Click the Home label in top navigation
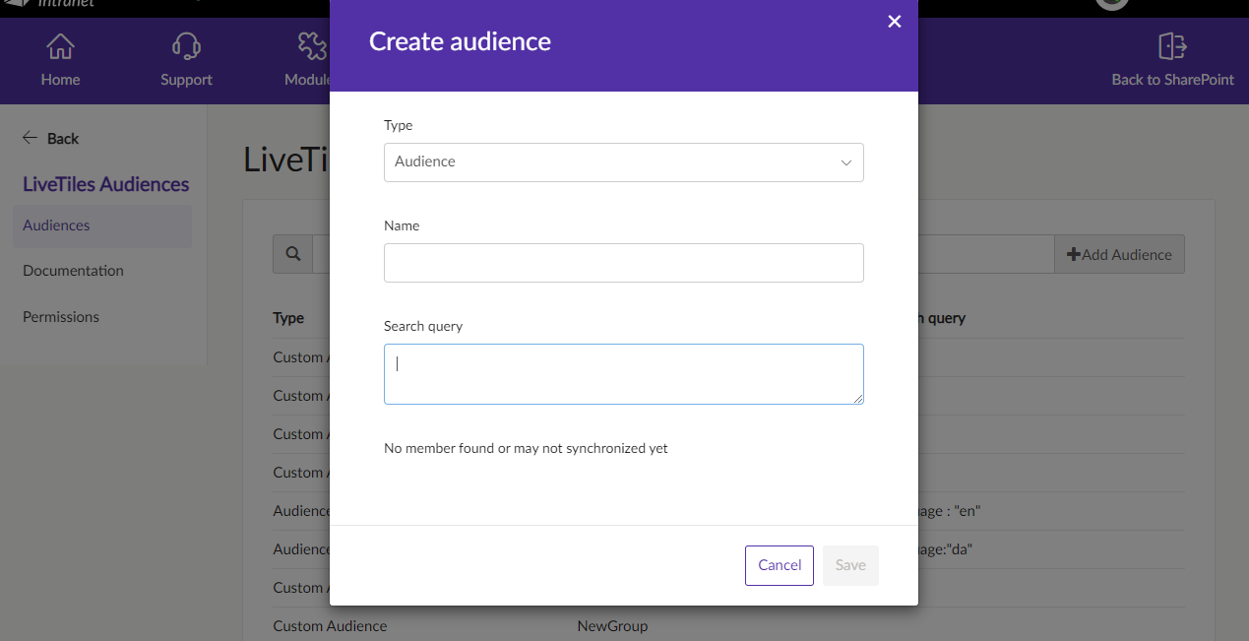The width and height of the screenshot is (1249, 641). coord(60,80)
